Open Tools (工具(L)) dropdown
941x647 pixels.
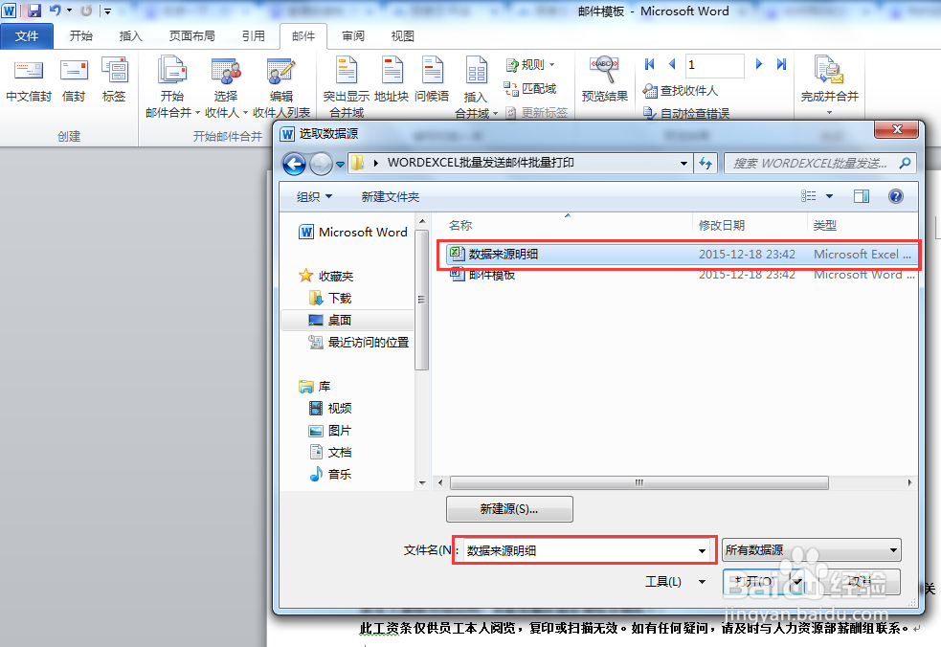coord(675,582)
